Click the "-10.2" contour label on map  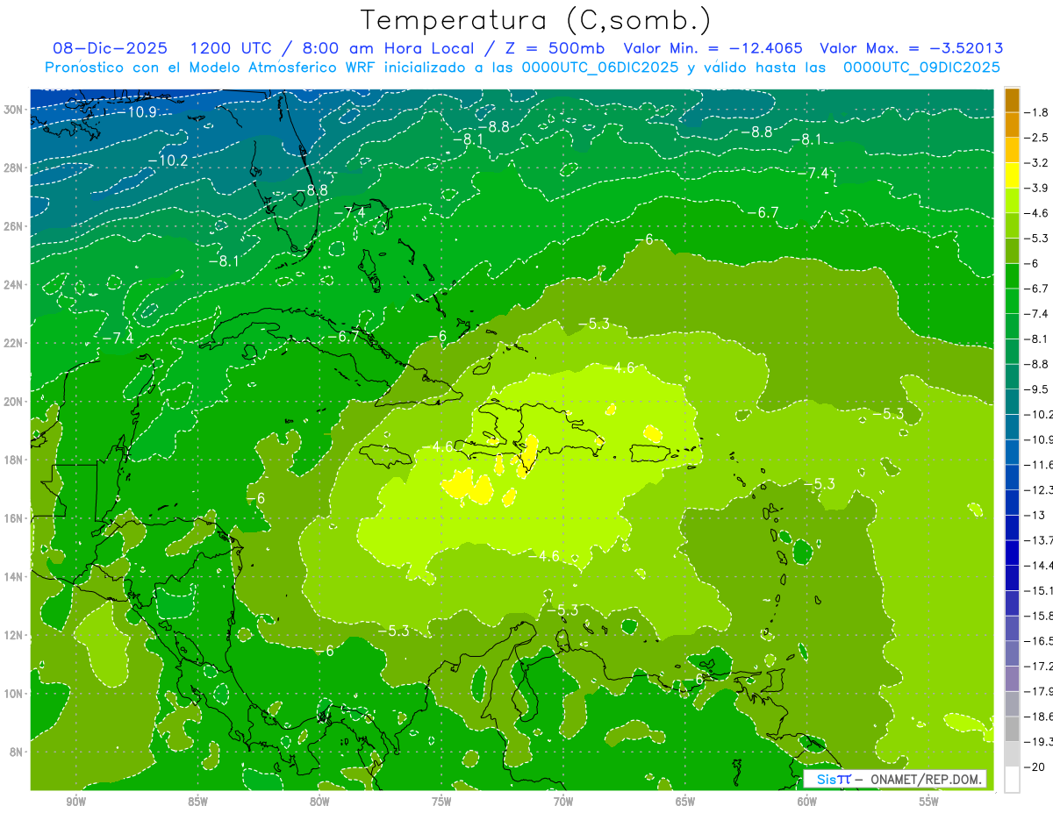168,160
